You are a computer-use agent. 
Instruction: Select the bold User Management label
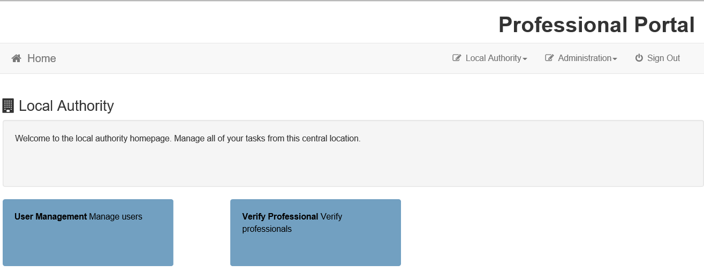[50, 216]
